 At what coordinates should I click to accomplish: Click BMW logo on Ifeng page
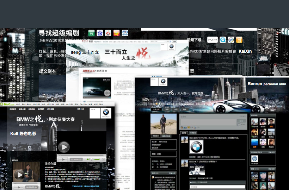click(x=171, y=47)
